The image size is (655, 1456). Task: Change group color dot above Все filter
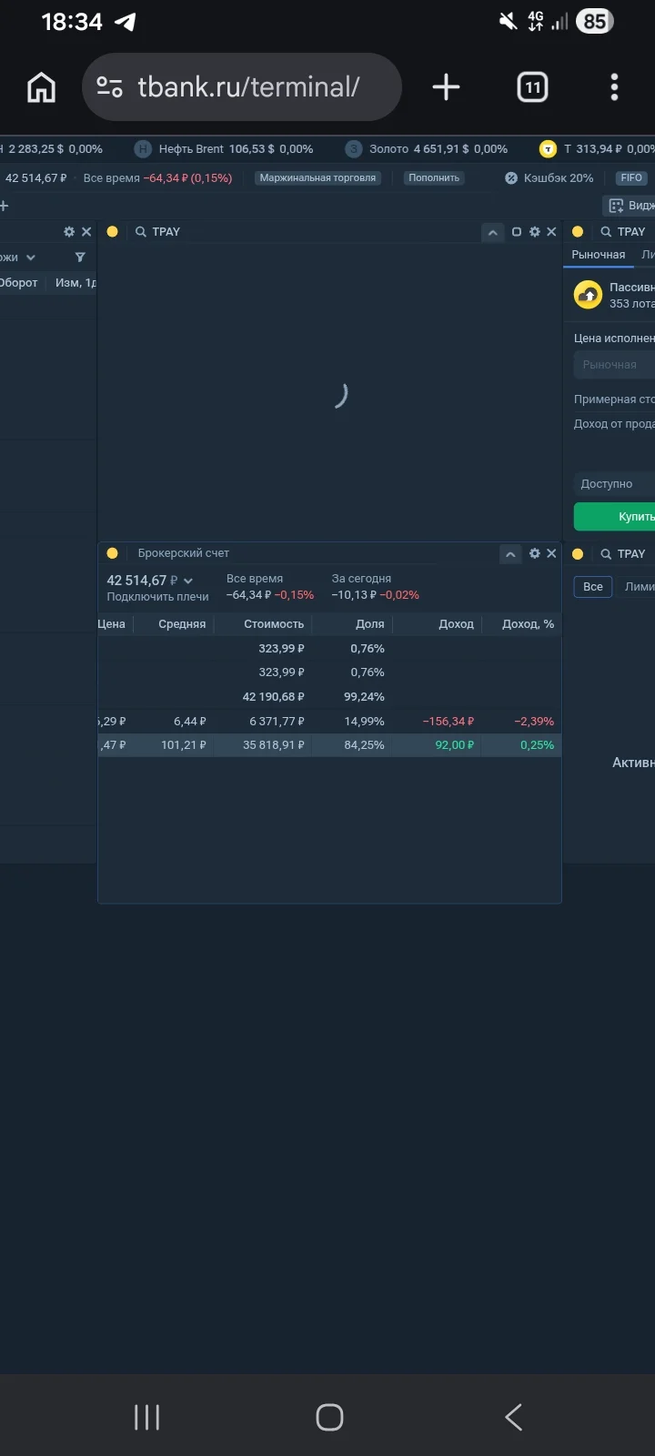point(578,554)
